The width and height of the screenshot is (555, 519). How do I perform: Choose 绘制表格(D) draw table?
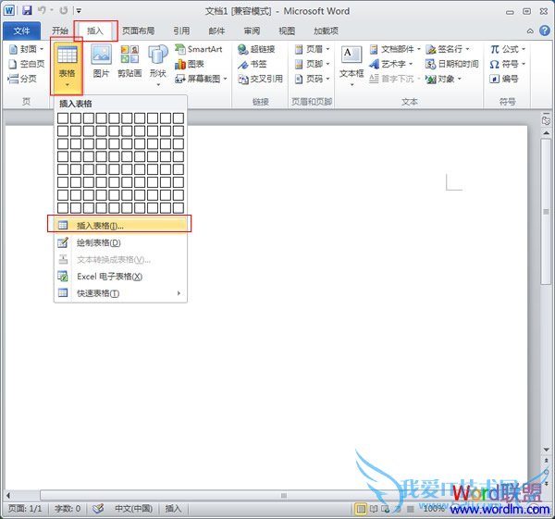(120, 242)
